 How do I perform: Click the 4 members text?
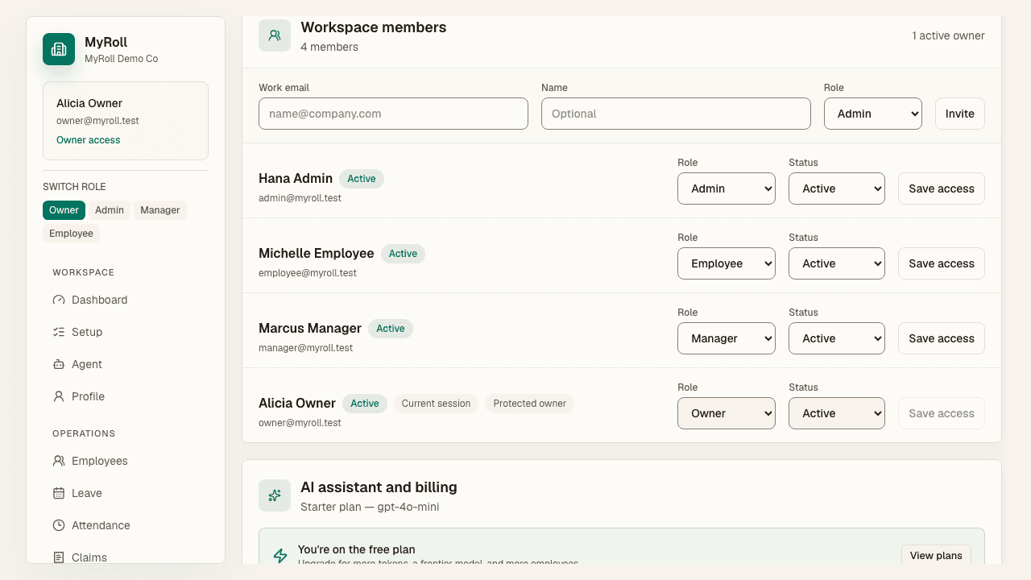pyautogui.click(x=329, y=47)
